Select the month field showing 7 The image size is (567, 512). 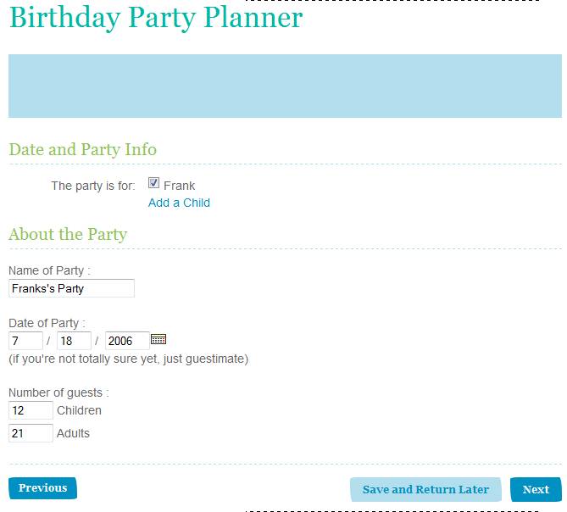point(25,341)
